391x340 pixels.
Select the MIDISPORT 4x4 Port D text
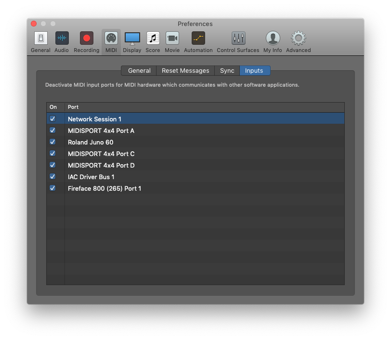(x=101, y=165)
